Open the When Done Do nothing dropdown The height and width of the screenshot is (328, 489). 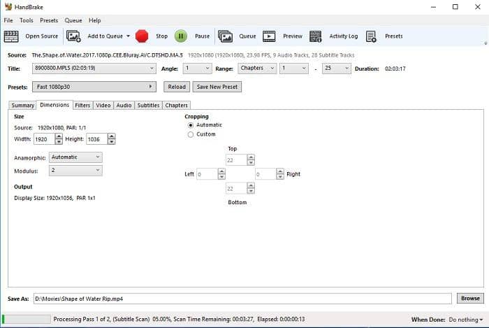pos(466,320)
